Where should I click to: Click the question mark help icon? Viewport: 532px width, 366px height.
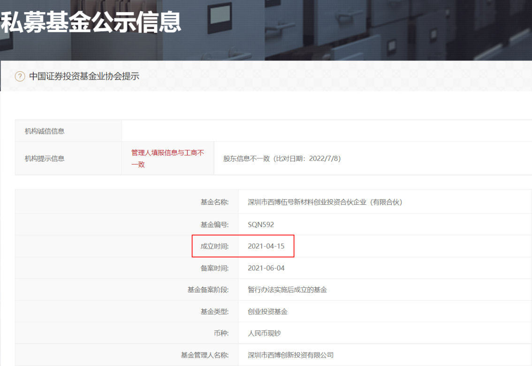pos(20,75)
